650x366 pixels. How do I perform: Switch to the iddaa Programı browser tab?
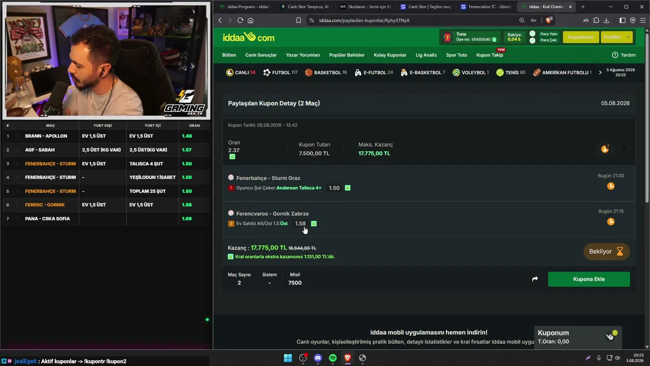(245, 7)
